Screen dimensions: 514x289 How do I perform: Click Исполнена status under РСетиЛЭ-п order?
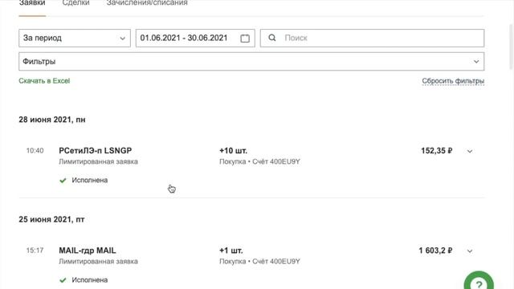90,180
